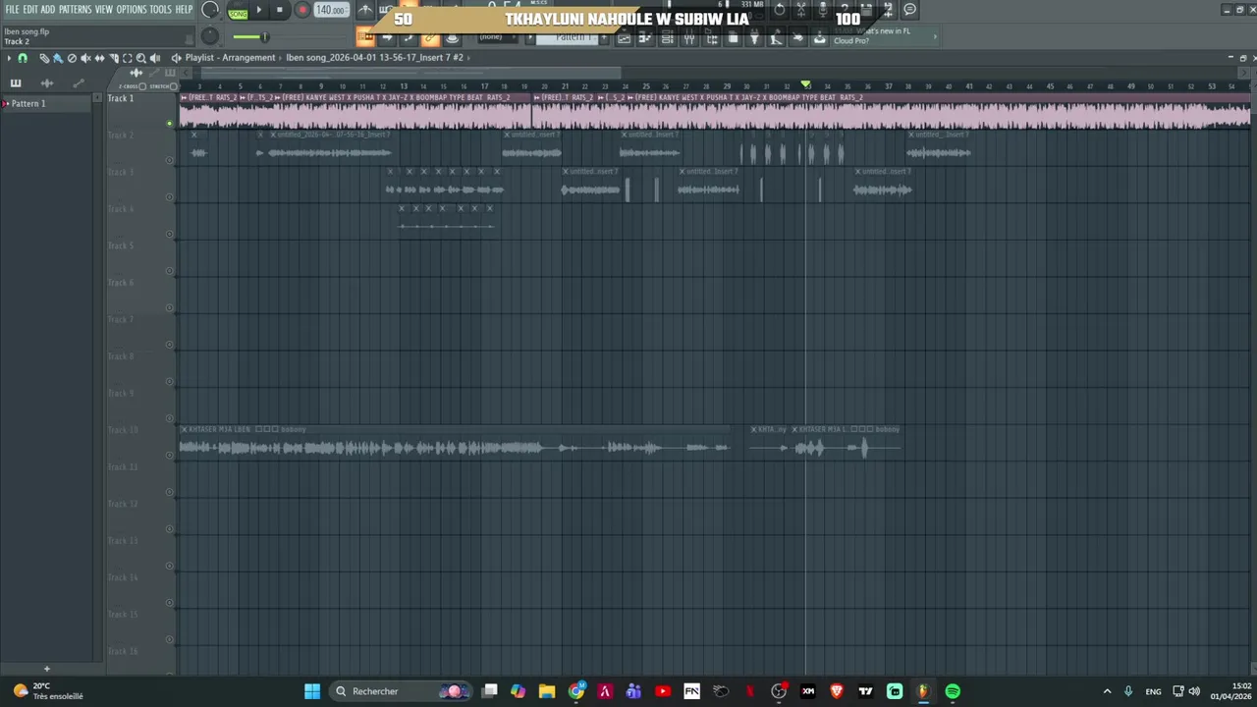Open the FILE menu
Viewport: 1257px width, 707px height.
tap(12, 10)
